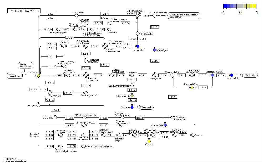
Task: Click the yellow Butanoyl-CoA node
Action: [x=192, y=87]
